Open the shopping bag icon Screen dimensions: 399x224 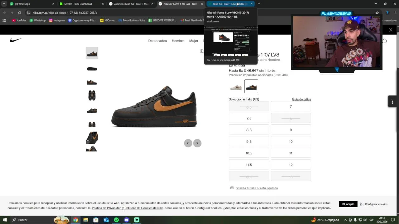[384, 41]
